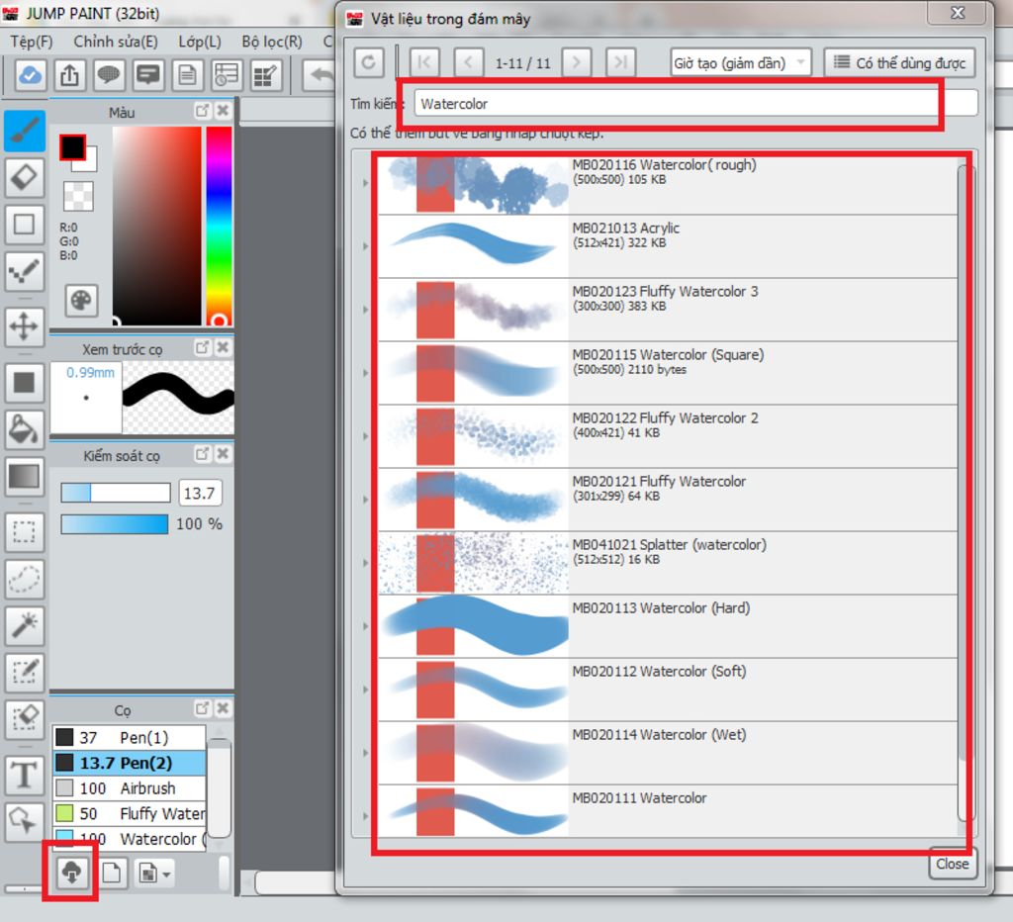Expand the MB021013 Acrylic entry arrow
This screenshot has height=922, width=1013.
coord(366,246)
